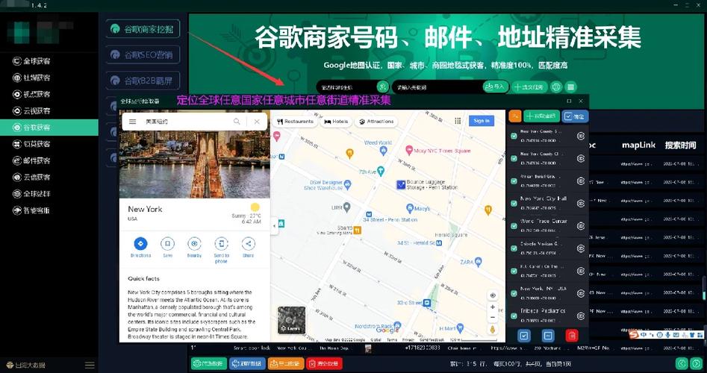Click the Moxy NYC Times Square marker
The width and height of the screenshot is (707, 373).
tap(409, 150)
